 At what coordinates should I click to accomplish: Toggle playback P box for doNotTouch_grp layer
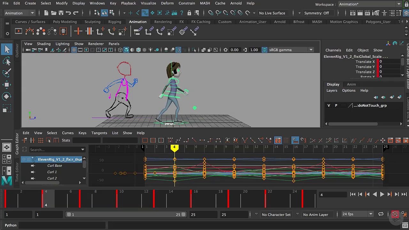pyautogui.click(x=336, y=105)
